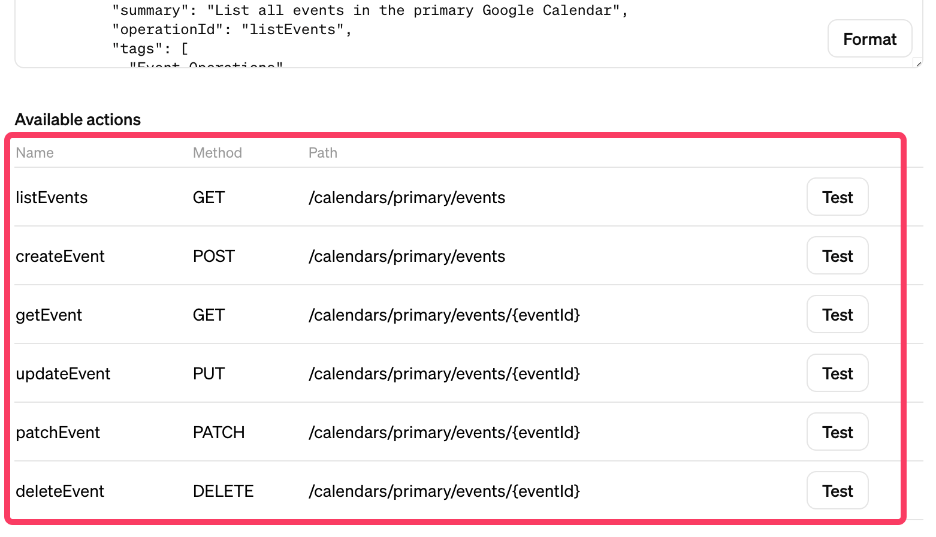Hit Test beside the deleteEvent action
Screen dimensions: 936x537
point(837,491)
